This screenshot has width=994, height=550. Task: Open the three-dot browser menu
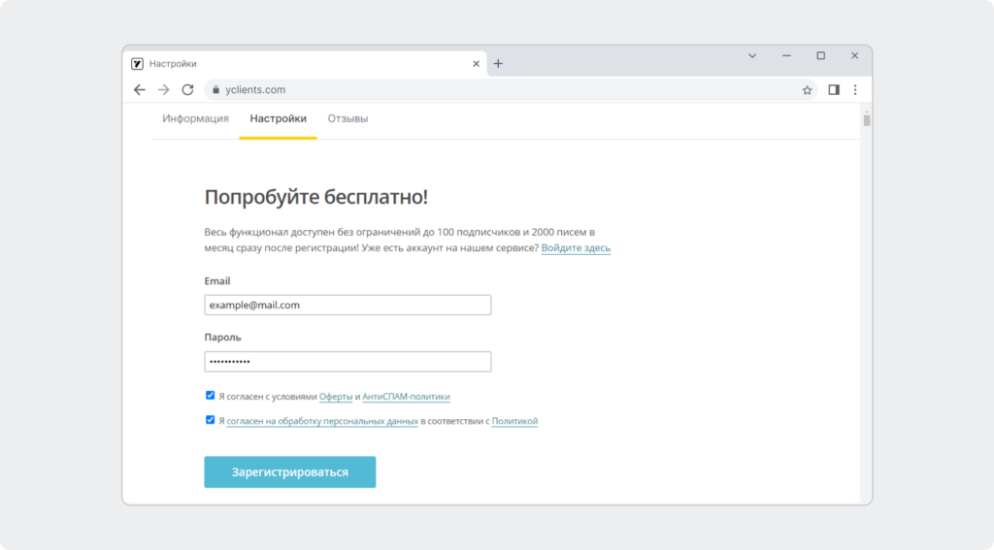855,90
